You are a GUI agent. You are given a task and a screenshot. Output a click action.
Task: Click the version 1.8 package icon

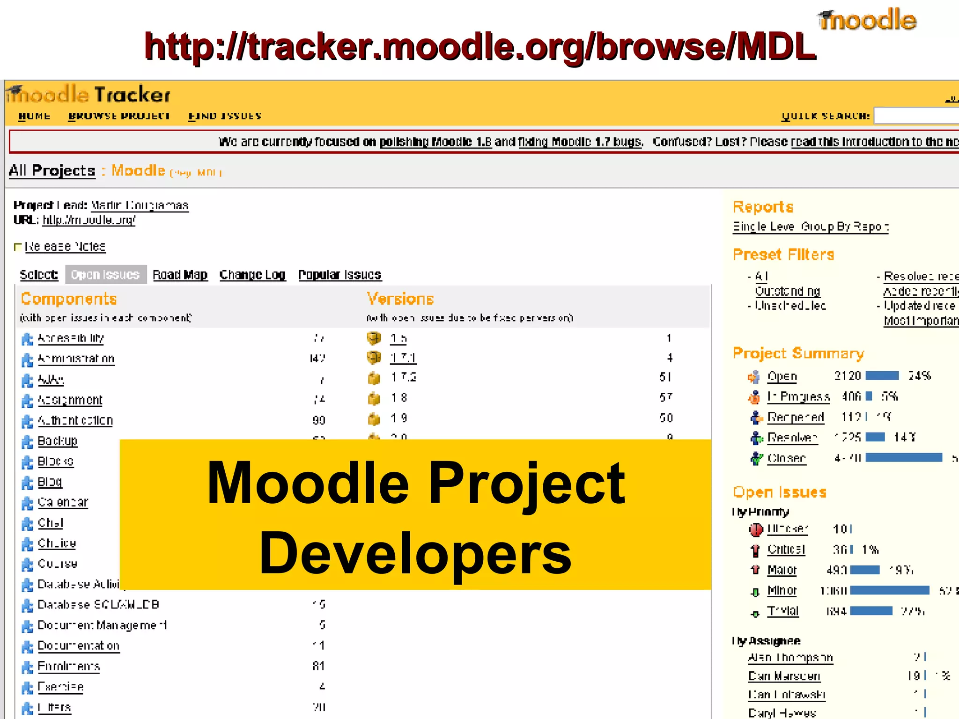374,398
